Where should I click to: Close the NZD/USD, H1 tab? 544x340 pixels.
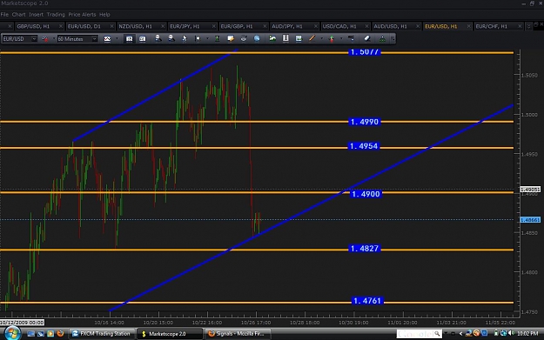(163, 26)
